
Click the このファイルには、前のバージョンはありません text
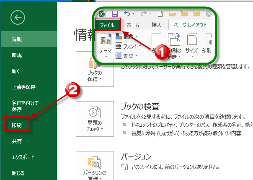pos(176,167)
